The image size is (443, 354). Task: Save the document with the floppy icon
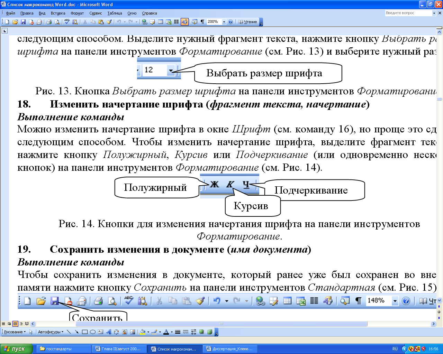tap(23, 22)
